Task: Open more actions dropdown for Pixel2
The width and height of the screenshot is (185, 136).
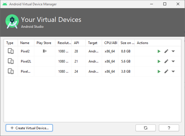Action: pos(173,51)
